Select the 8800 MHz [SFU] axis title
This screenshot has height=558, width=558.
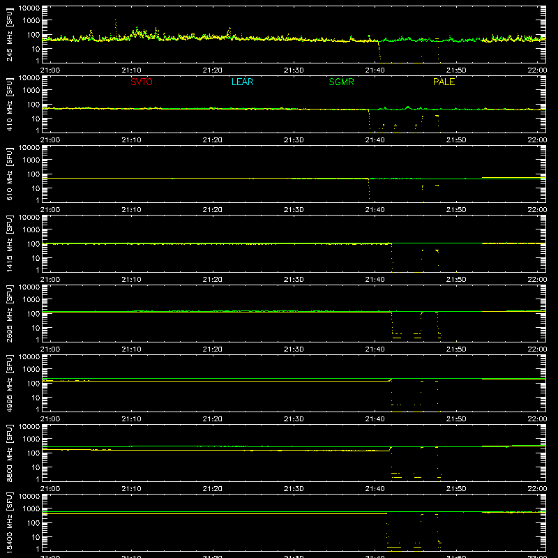[10, 453]
